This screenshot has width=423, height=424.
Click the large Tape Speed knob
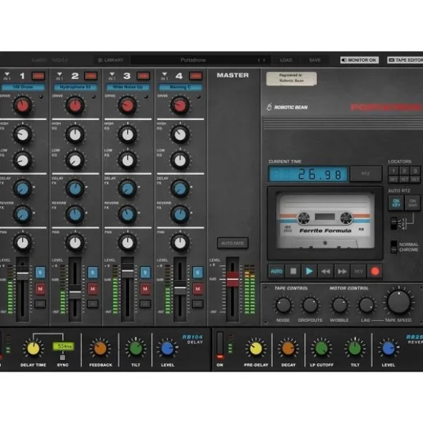[x=399, y=302]
